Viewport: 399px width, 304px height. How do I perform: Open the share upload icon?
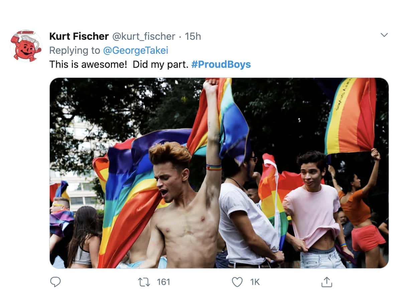[327, 282]
